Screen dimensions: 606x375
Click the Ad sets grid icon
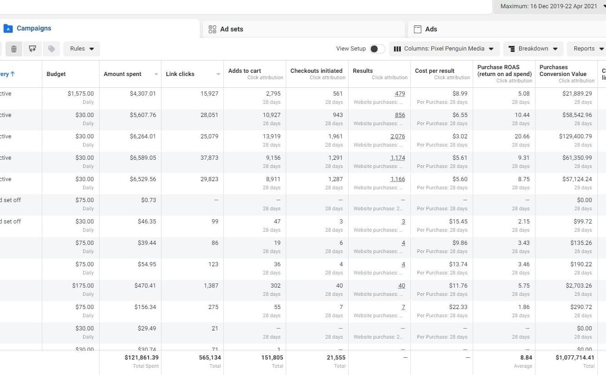pyautogui.click(x=212, y=29)
